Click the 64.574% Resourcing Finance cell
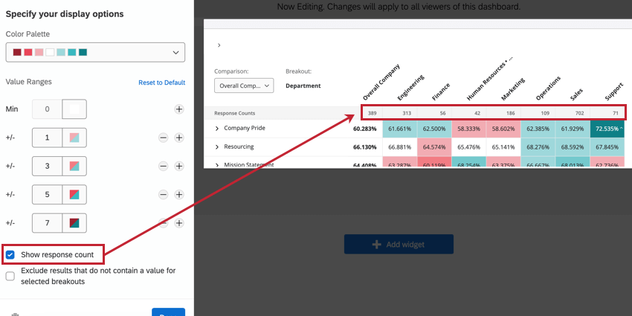This screenshot has height=316, width=632. click(434, 147)
